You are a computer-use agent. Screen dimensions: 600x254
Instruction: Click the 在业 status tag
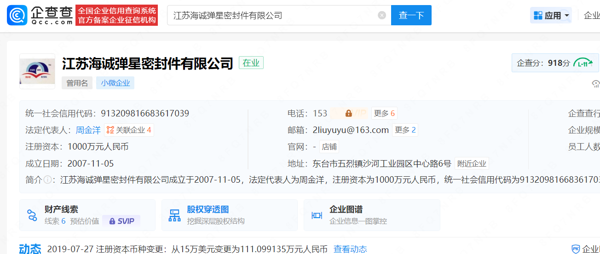[x=251, y=63]
